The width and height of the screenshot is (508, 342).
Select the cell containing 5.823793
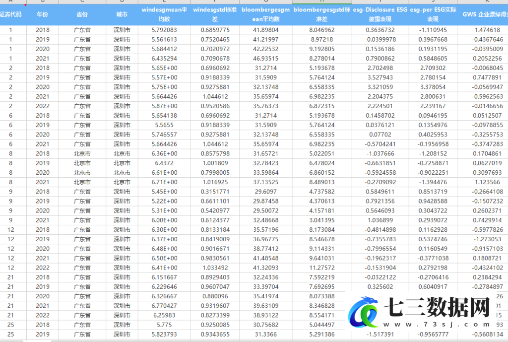point(164,334)
